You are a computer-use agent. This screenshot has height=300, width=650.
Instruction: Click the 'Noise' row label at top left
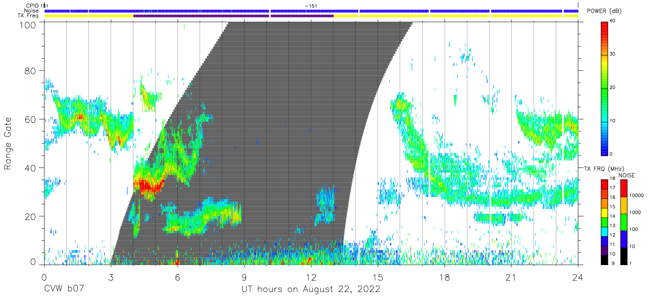pyautogui.click(x=31, y=11)
